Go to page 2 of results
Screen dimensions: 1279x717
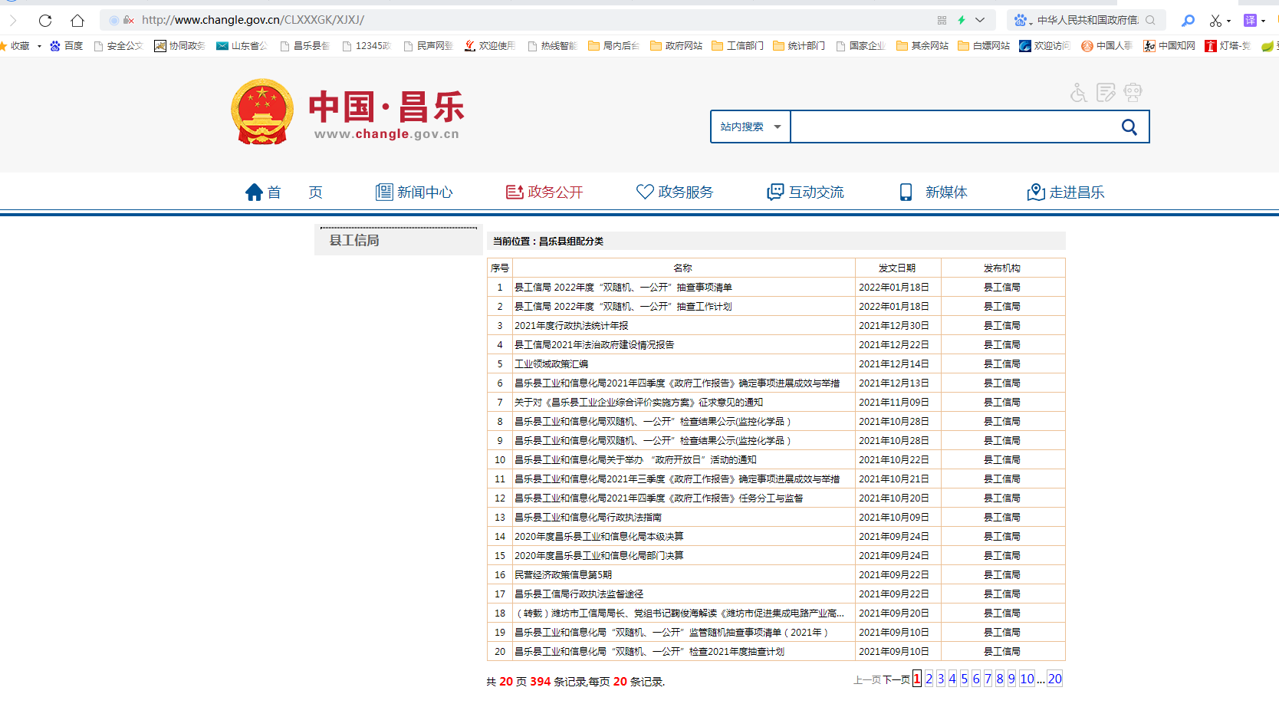click(929, 679)
